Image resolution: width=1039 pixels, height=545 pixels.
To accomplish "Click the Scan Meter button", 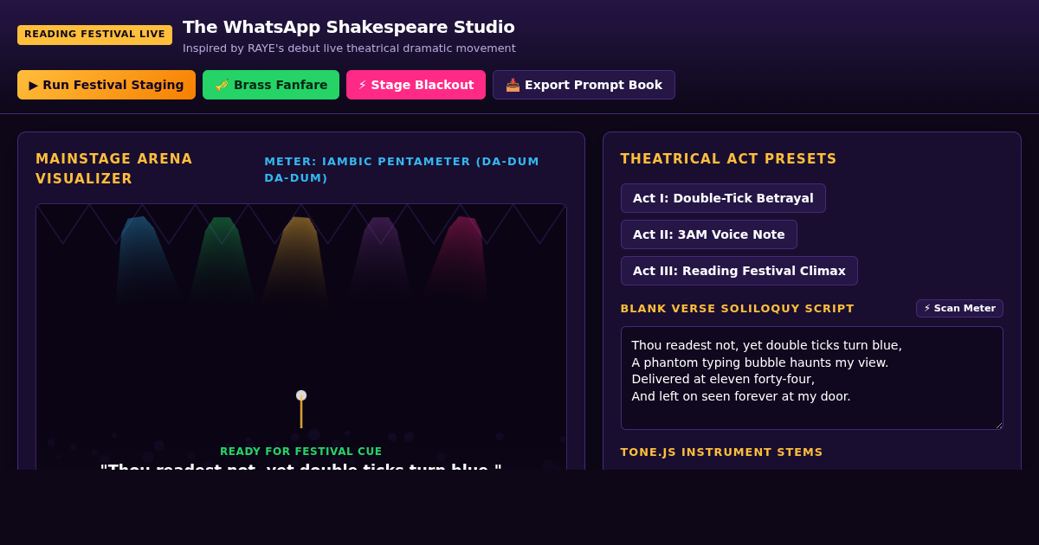I will pyautogui.click(x=959, y=309).
